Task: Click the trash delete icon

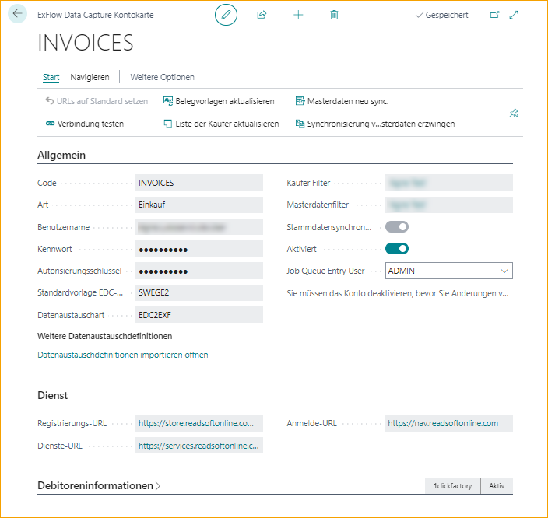Action: [334, 15]
